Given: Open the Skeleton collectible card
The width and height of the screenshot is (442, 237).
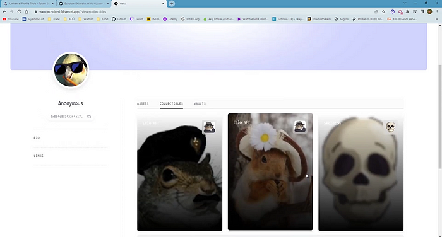Looking at the screenshot, I should pos(361,173).
